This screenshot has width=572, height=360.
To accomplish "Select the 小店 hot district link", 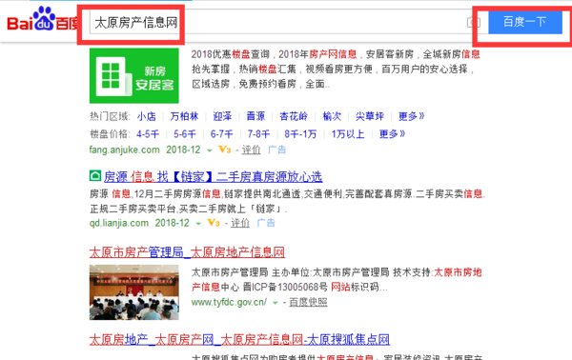I will (146, 116).
